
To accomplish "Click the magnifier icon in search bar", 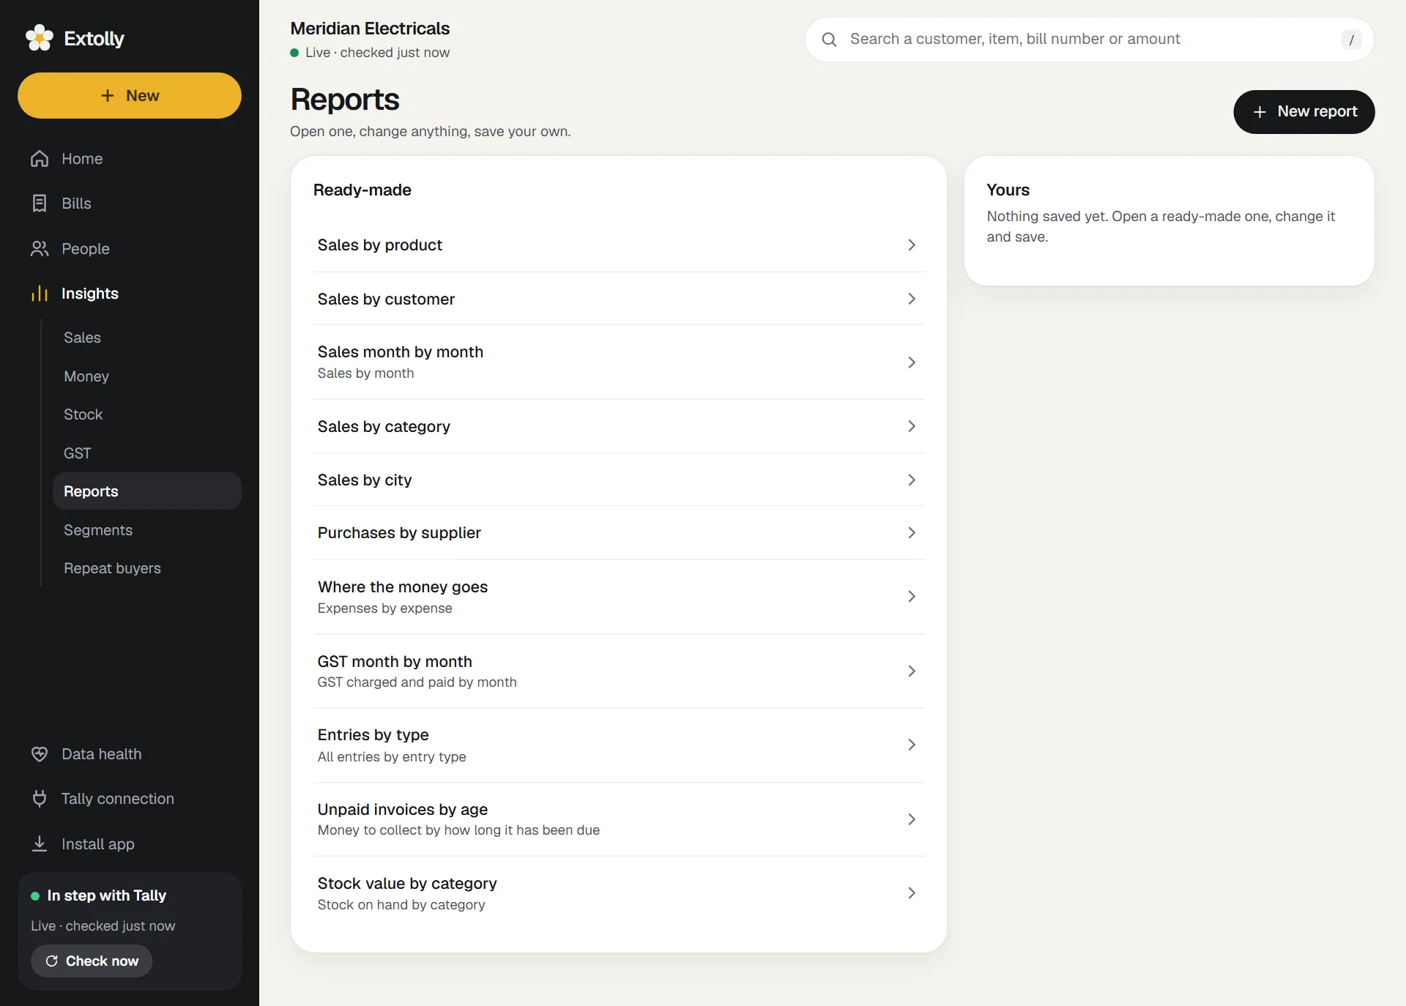I will click(829, 40).
